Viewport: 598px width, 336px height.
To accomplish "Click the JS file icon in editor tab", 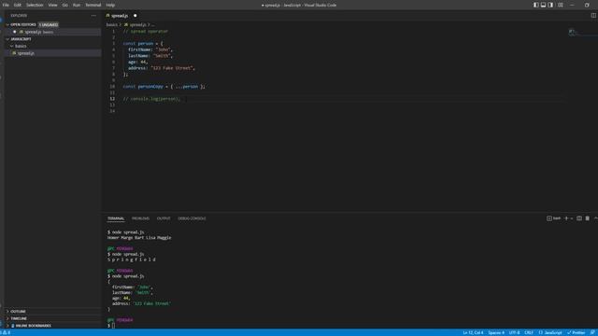I will (108, 16).
